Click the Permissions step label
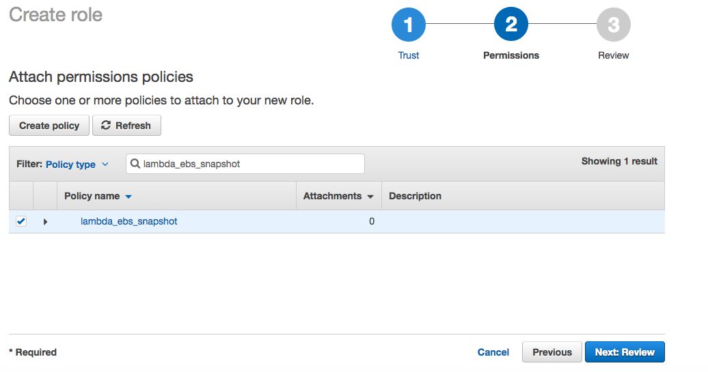 point(511,55)
